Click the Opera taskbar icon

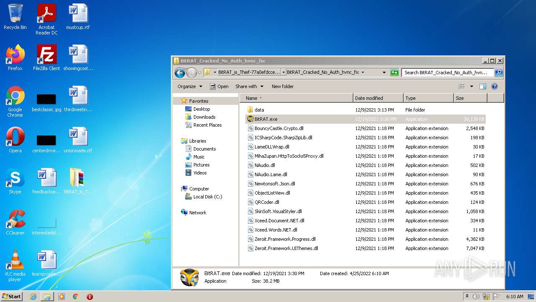(x=90, y=297)
